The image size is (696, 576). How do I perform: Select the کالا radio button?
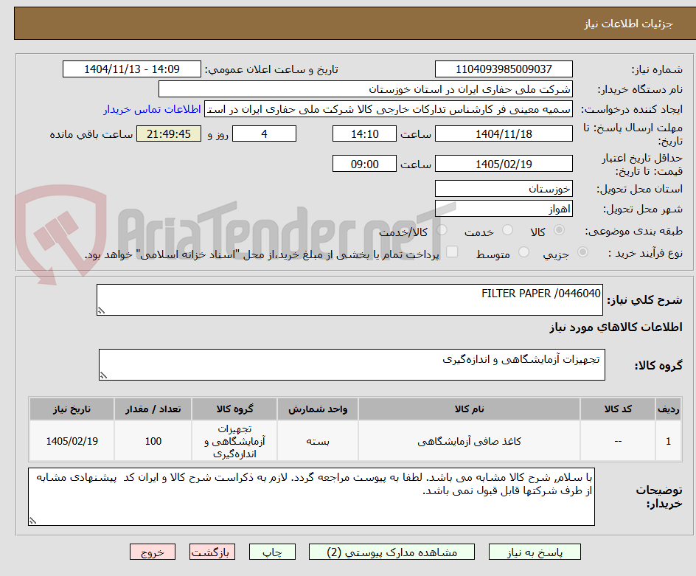tap(560, 229)
